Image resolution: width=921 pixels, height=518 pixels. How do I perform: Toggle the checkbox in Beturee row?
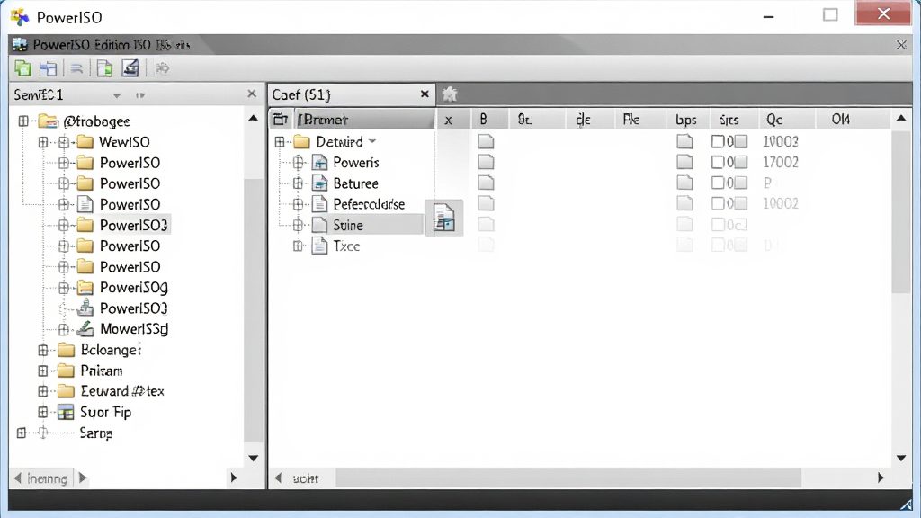click(x=717, y=183)
